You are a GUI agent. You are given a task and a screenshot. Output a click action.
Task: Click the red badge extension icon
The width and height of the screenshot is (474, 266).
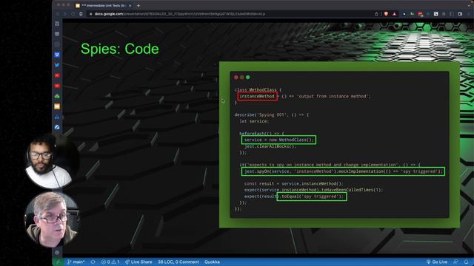[x=420, y=14]
